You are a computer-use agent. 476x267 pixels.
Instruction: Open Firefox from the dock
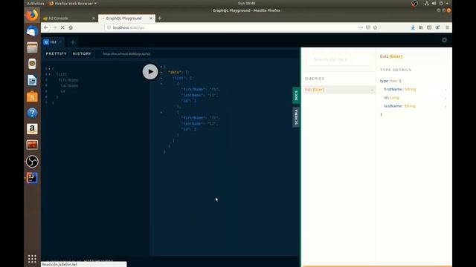(32, 15)
